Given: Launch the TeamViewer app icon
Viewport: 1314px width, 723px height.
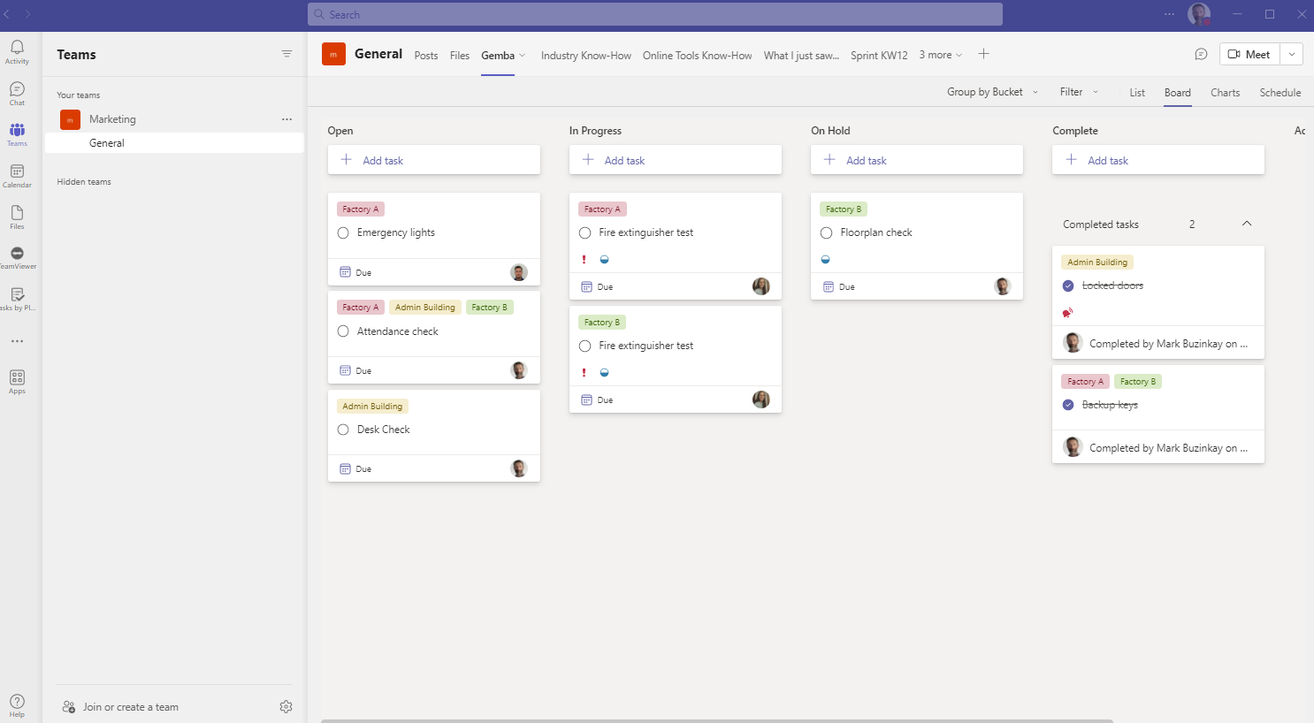Looking at the screenshot, I should (x=17, y=257).
